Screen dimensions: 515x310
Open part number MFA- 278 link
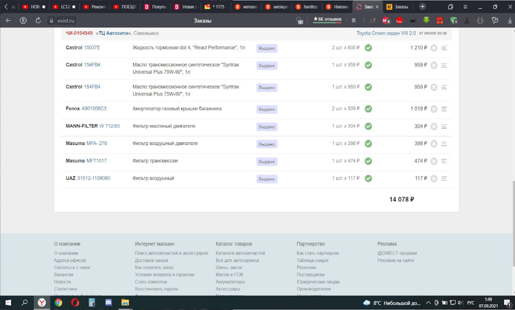tap(97, 143)
